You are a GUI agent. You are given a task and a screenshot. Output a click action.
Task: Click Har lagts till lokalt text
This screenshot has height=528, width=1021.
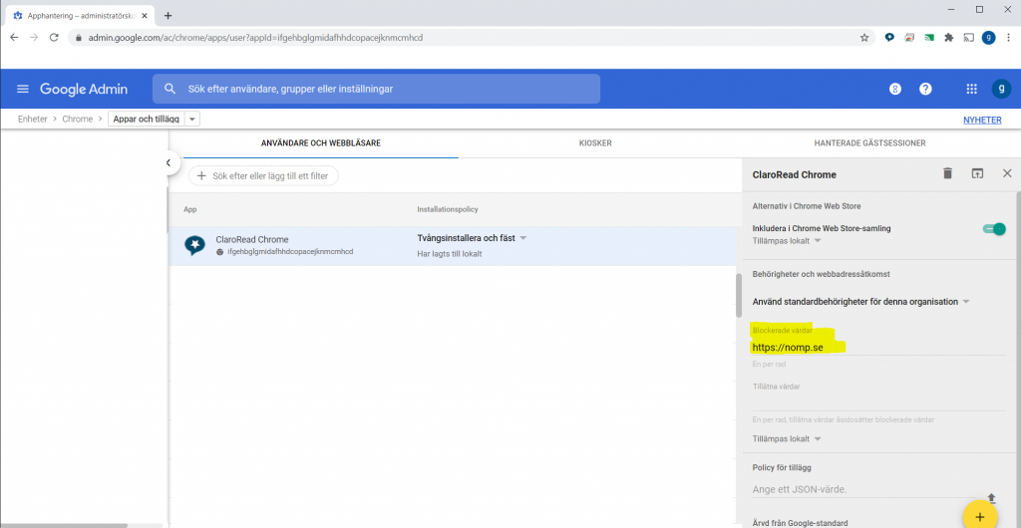click(450, 254)
